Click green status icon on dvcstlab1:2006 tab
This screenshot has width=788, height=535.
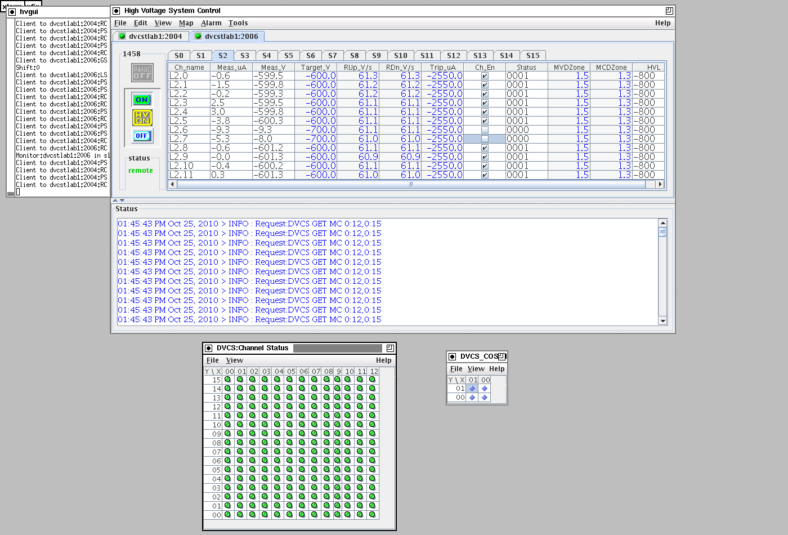click(x=198, y=37)
